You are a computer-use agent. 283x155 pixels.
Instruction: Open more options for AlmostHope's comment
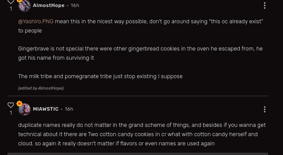click(265, 6)
